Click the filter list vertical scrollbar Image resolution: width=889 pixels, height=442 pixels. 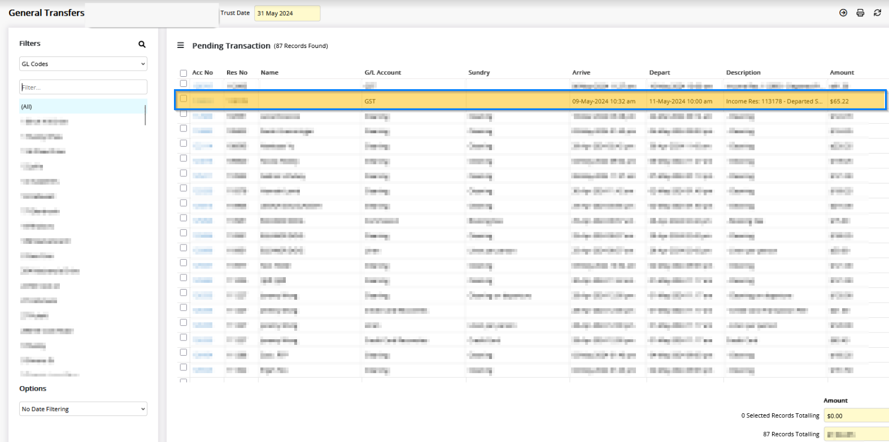[x=146, y=115]
